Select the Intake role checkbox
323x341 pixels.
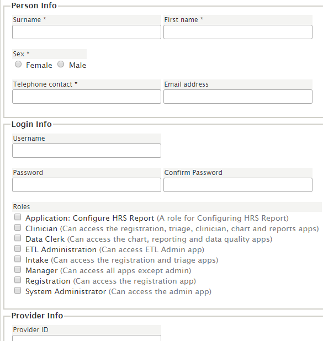[x=18, y=259]
